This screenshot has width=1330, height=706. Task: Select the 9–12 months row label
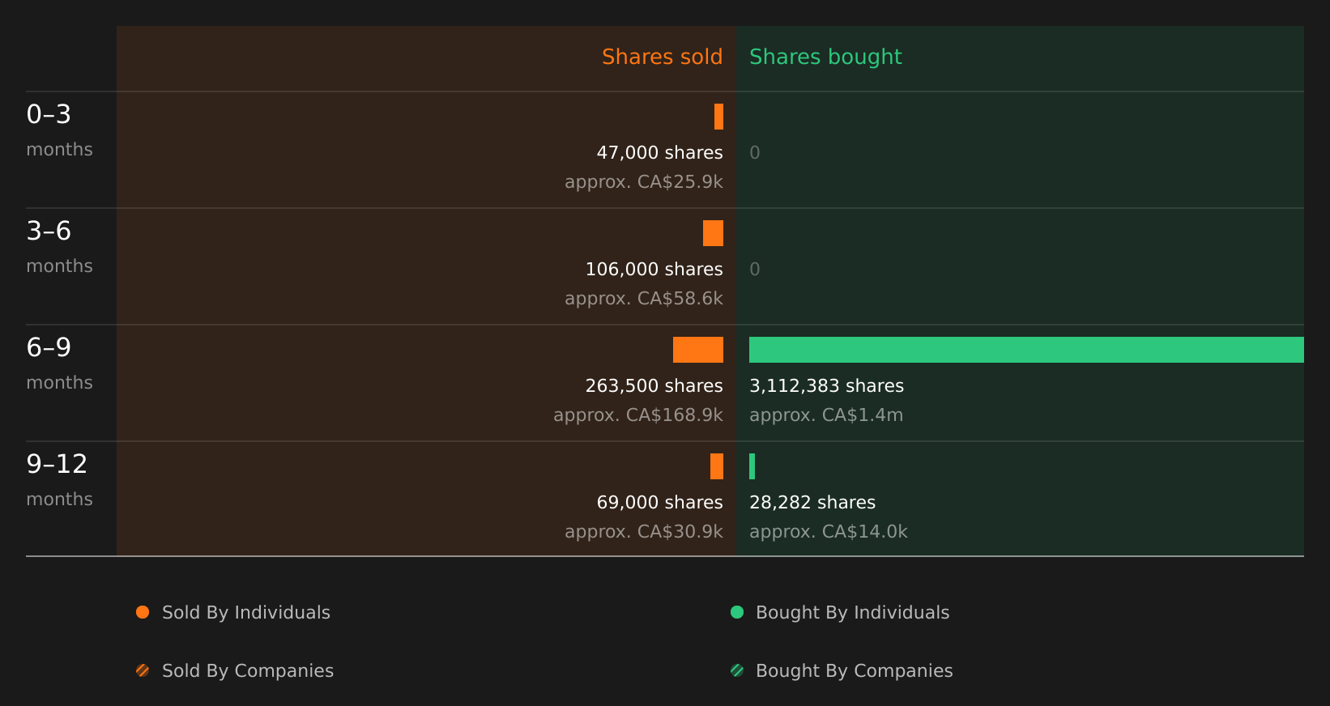pyautogui.click(x=59, y=480)
